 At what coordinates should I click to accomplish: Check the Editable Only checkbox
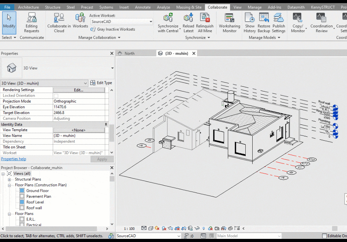[324, 236]
